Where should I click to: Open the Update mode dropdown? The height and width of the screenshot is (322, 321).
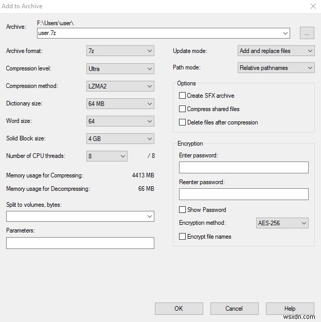pyautogui.click(x=276, y=51)
